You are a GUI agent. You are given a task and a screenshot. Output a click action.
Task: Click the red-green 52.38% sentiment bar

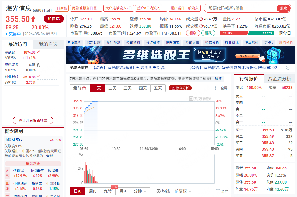[x=247, y=33]
